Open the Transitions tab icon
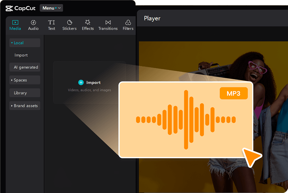288x193 pixels. pyautogui.click(x=108, y=22)
